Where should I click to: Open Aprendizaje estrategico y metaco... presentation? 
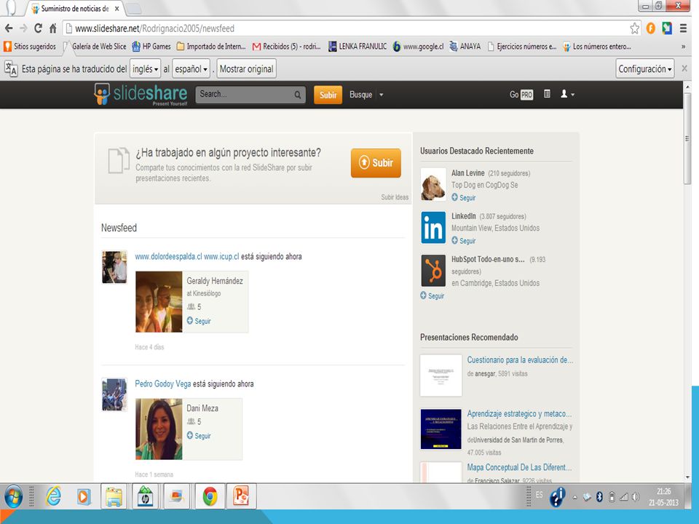[x=519, y=413]
